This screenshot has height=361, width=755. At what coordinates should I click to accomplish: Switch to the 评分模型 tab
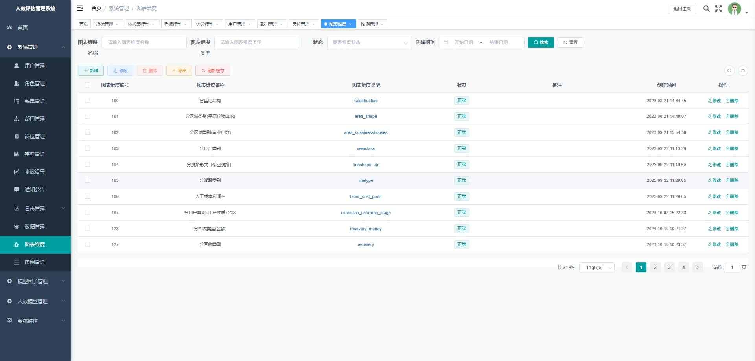pyautogui.click(x=205, y=24)
